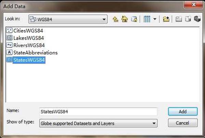Open the toolbox icon on the toolbar
The height and width of the screenshot is (138, 205).
197,19
